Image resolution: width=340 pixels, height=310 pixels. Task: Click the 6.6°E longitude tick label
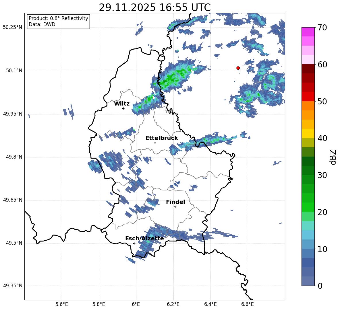coord(248,304)
